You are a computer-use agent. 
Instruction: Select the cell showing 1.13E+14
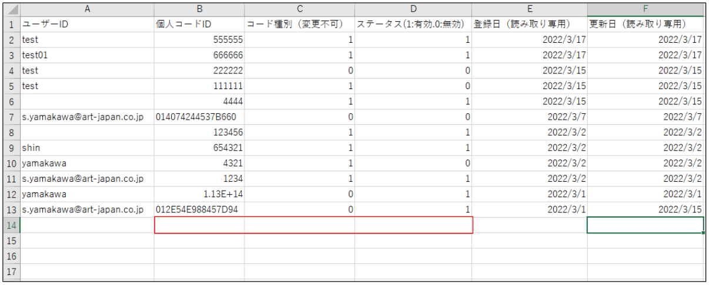click(199, 194)
